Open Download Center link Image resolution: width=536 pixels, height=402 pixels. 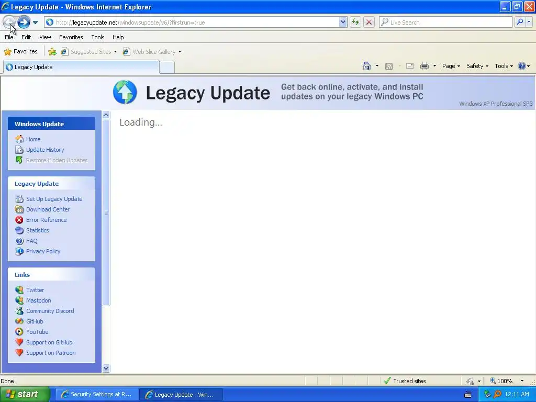tap(48, 209)
